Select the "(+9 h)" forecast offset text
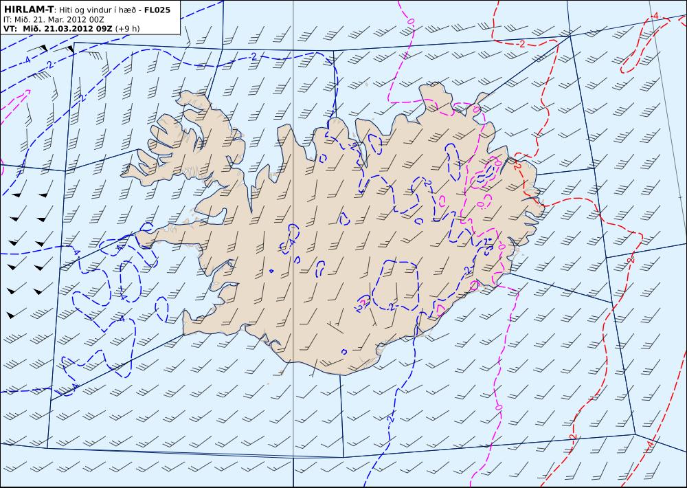The height and width of the screenshot is (488, 687). coord(127,28)
